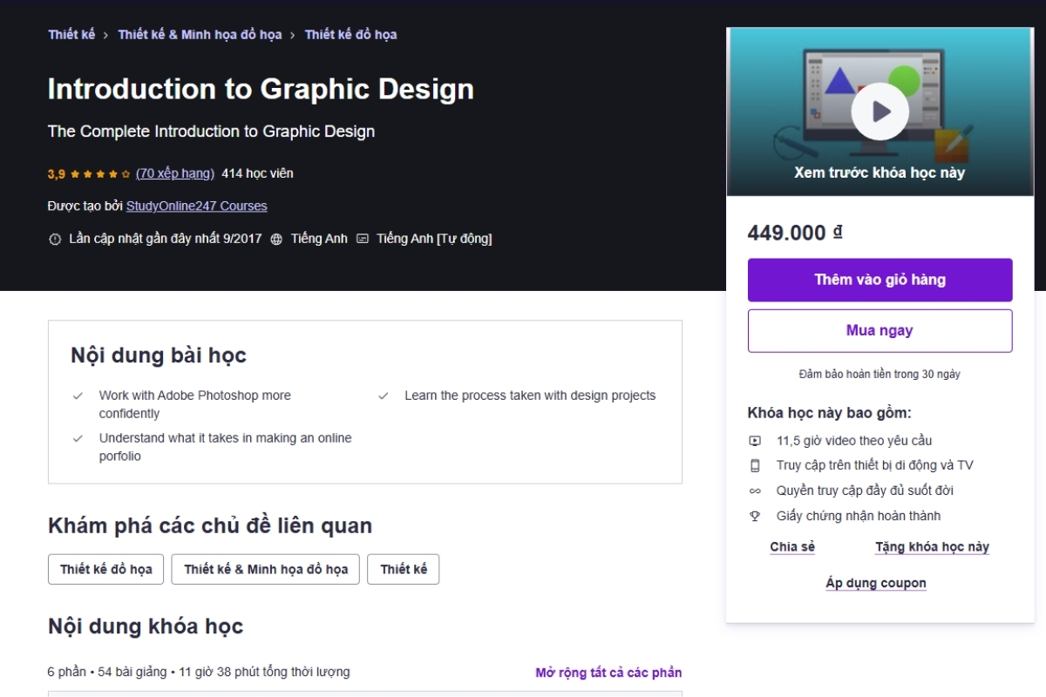Open the Thiết kế & Minh họa đồ họa breadcrumb
1046x697 pixels.
coord(198,35)
